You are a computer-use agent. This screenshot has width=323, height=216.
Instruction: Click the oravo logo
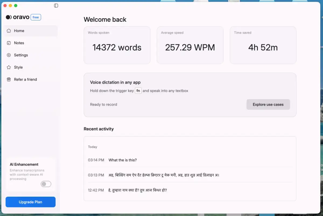tap(18, 17)
